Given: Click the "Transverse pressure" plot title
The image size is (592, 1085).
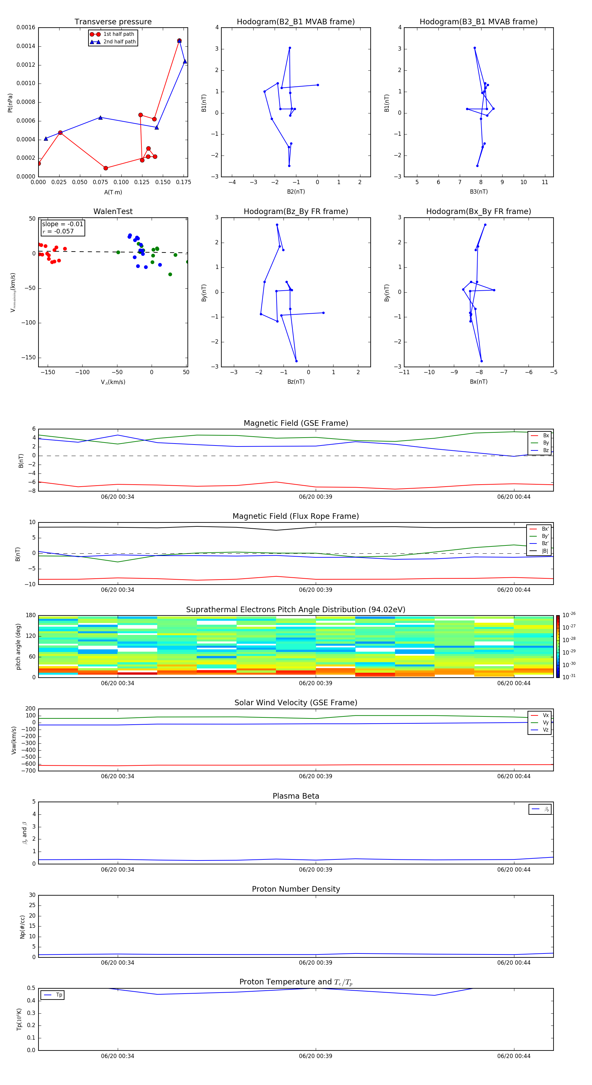Looking at the screenshot, I should coord(113,22).
